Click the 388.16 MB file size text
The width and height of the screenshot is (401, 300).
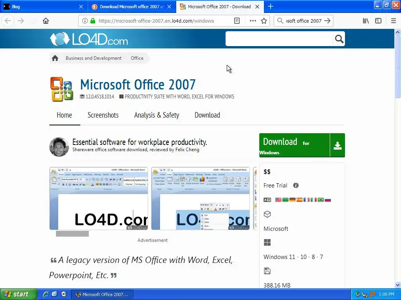click(277, 285)
